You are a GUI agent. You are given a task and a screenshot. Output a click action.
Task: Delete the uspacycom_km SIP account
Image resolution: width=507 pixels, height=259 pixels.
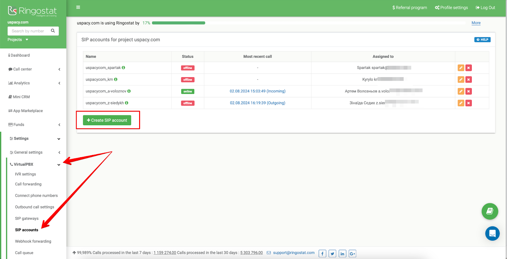point(469,79)
